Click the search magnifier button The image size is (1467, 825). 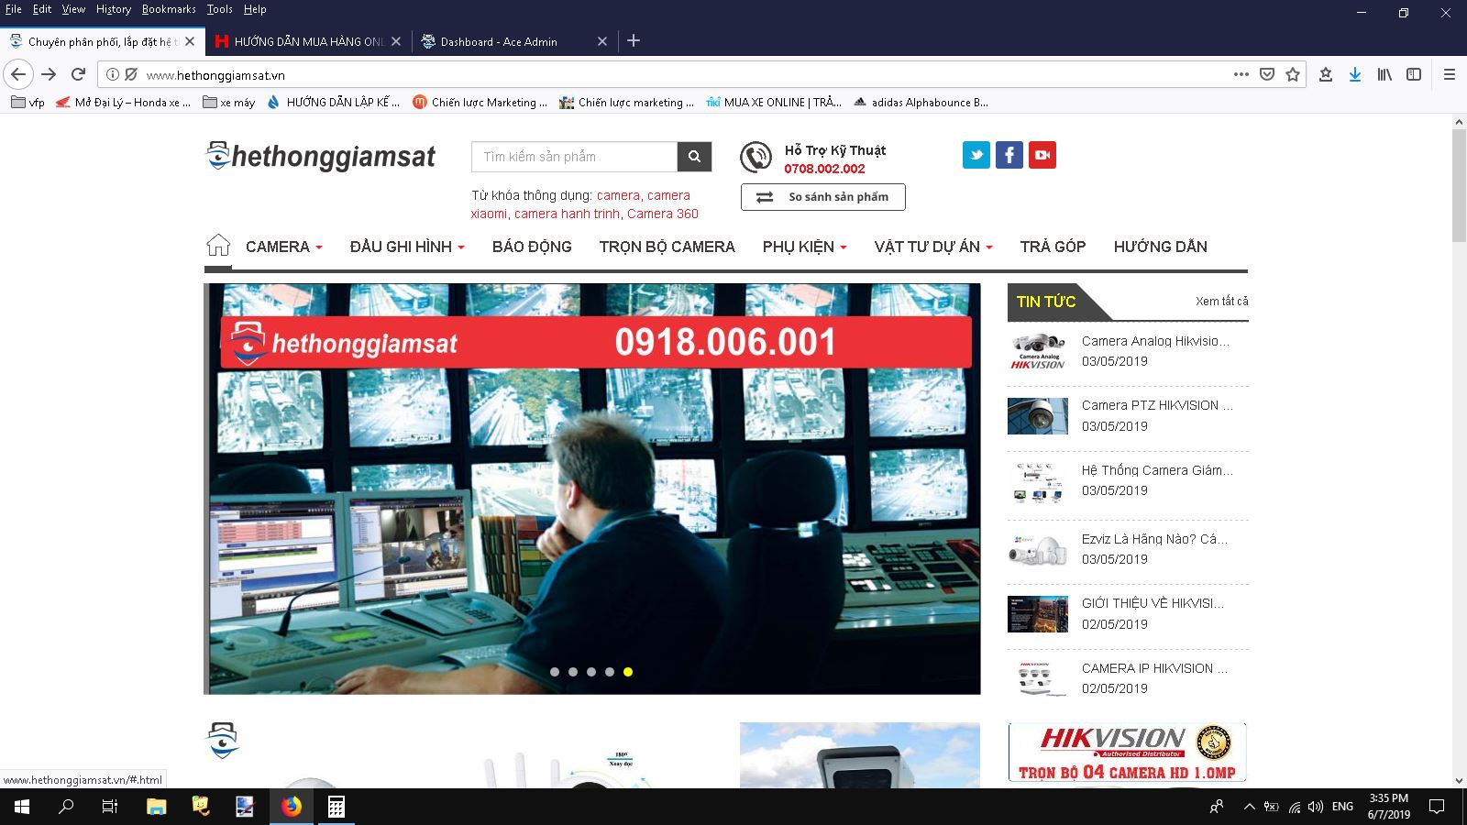(x=694, y=157)
